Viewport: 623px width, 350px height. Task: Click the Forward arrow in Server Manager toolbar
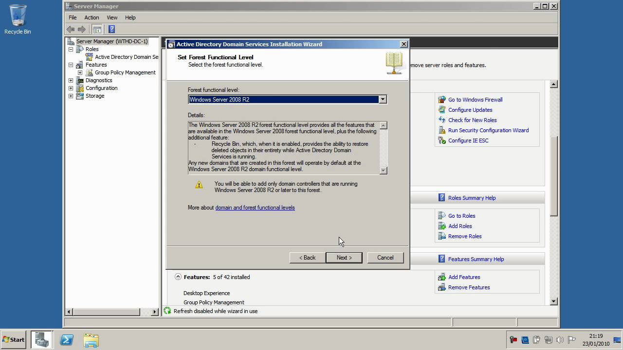click(81, 29)
